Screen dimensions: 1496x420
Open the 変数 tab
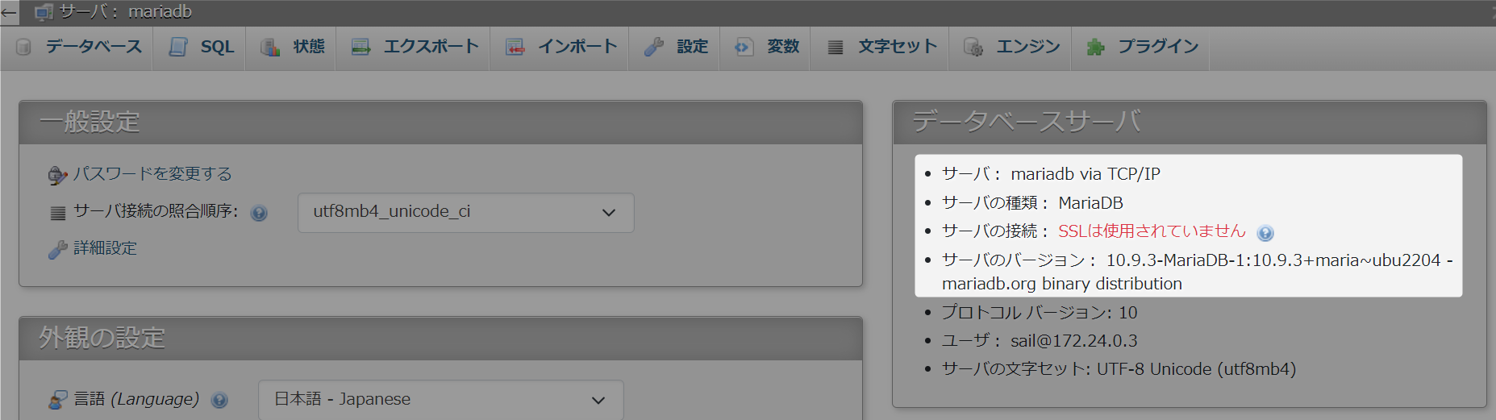tap(765, 48)
